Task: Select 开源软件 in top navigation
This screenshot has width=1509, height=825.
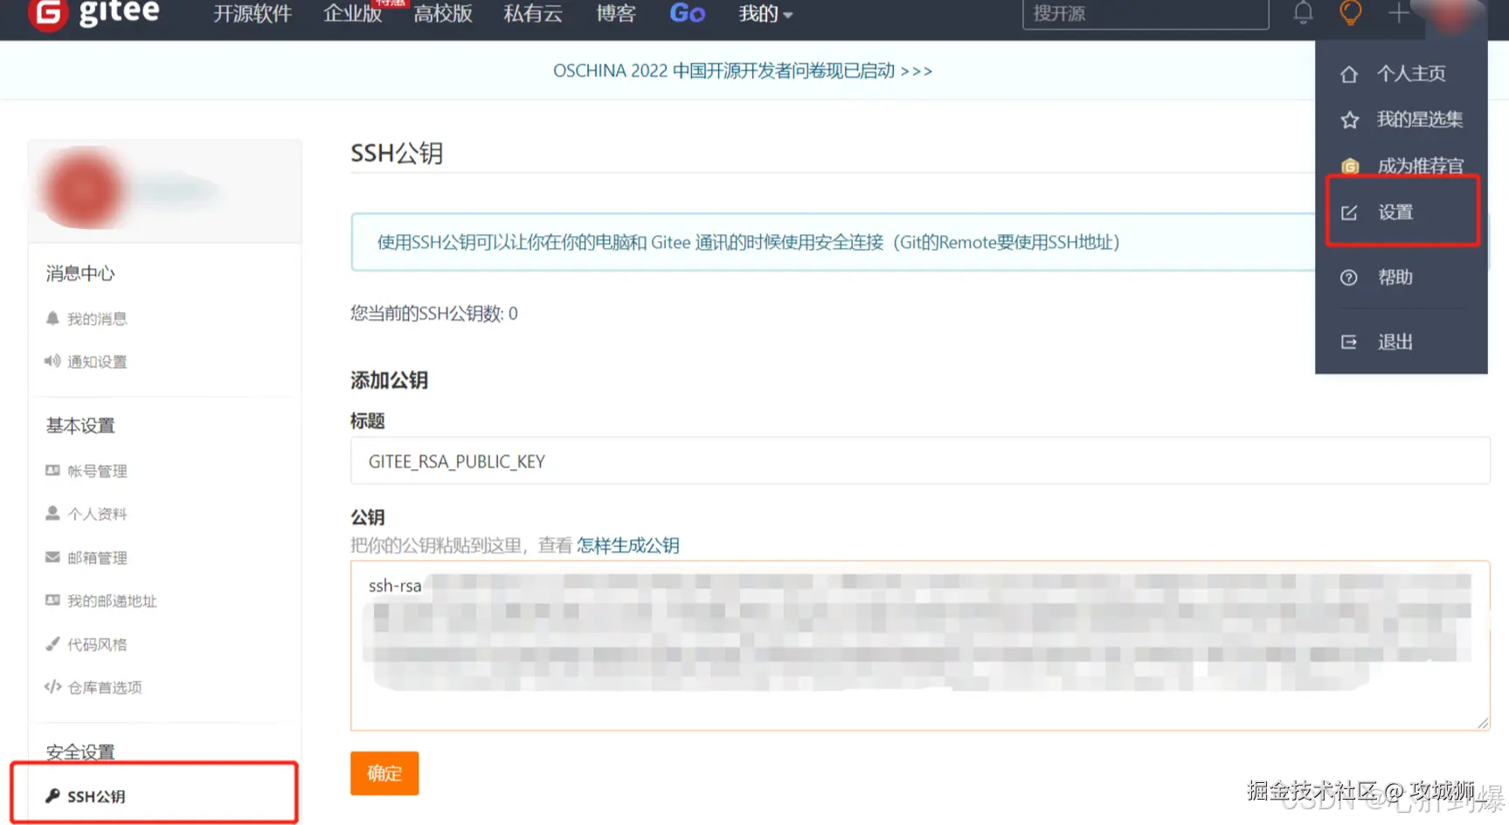Action: tap(253, 13)
